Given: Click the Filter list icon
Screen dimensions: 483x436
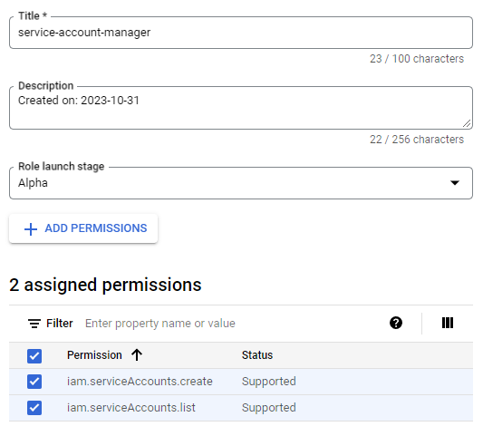Looking at the screenshot, I should coord(34,324).
